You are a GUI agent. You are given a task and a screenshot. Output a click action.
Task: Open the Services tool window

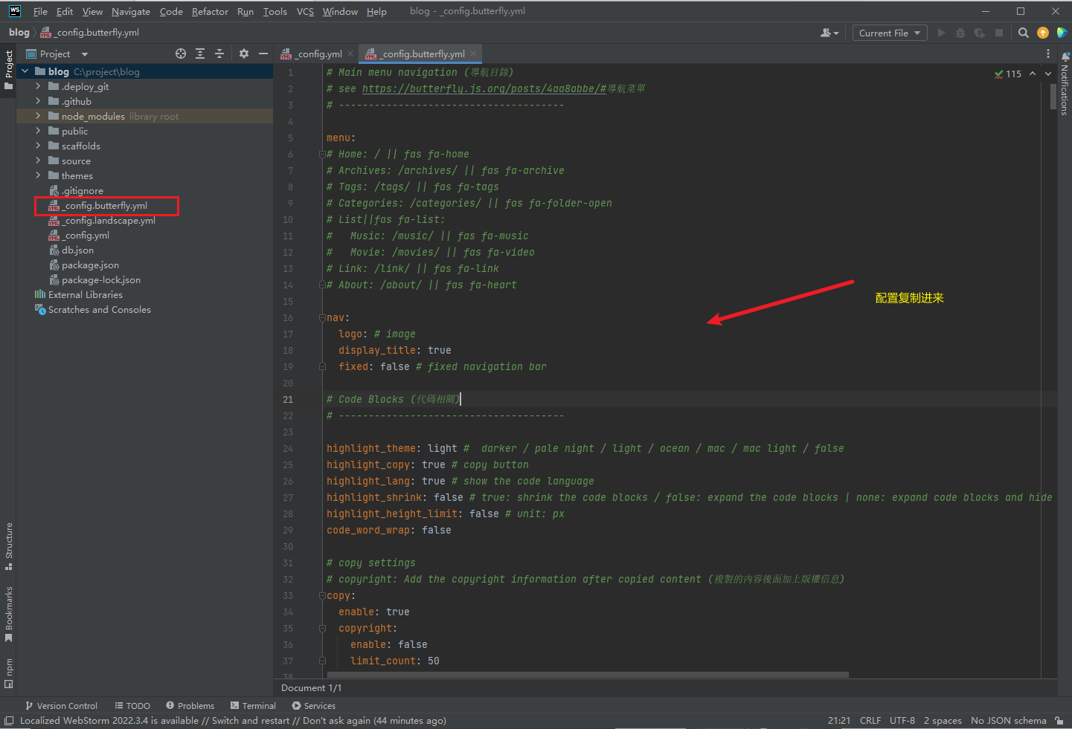click(313, 706)
